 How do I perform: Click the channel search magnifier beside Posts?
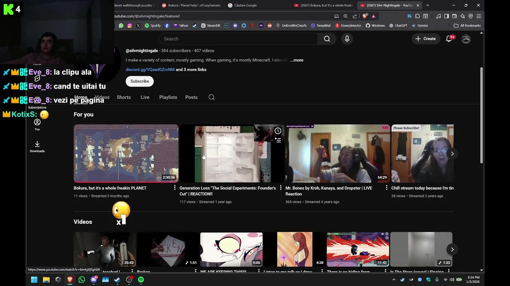212,97
